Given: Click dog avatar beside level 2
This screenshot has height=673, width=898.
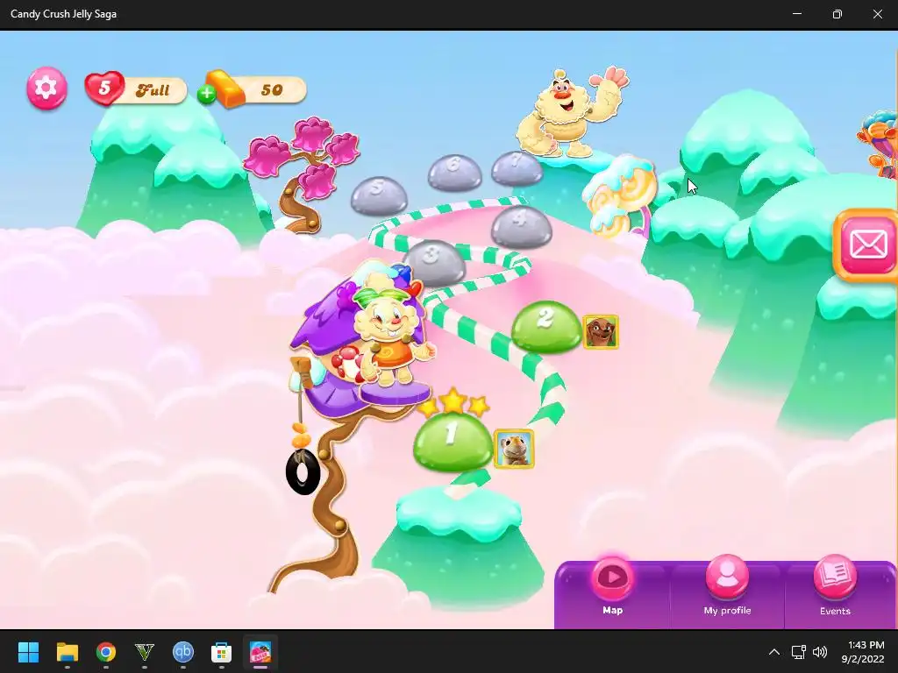Looking at the screenshot, I should point(601,331).
